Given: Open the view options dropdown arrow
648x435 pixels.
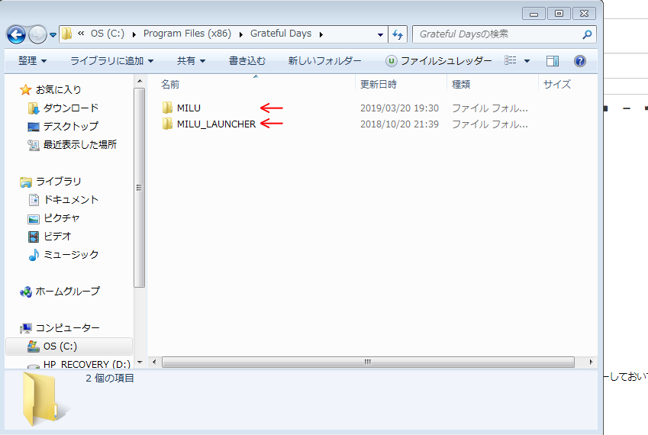Looking at the screenshot, I should click(527, 61).
